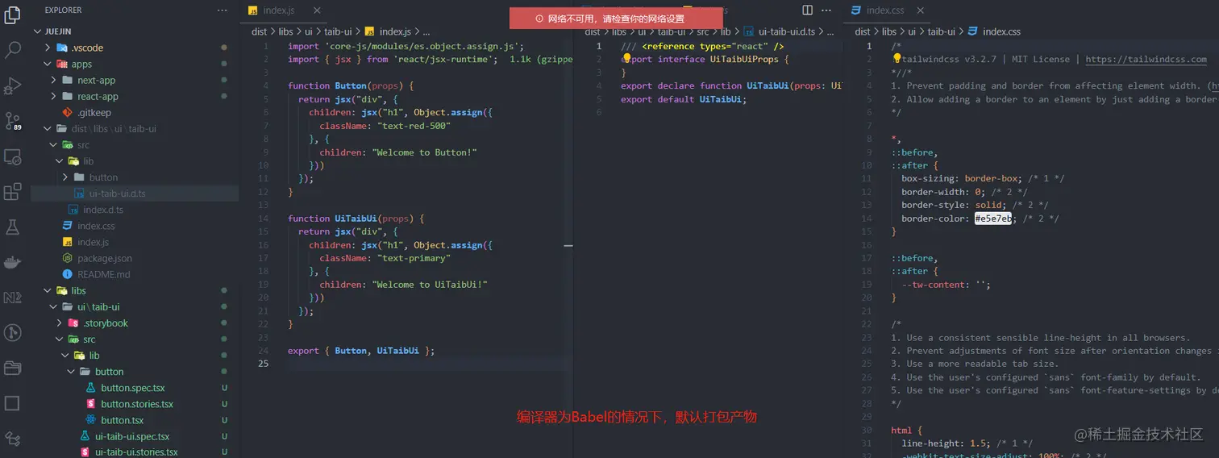Image resolution: width=1219 pixels, height=458 pixels.
Task: Open the Git Graph activity bar icon
Action: pyautogui.click(x=13, y=332)
